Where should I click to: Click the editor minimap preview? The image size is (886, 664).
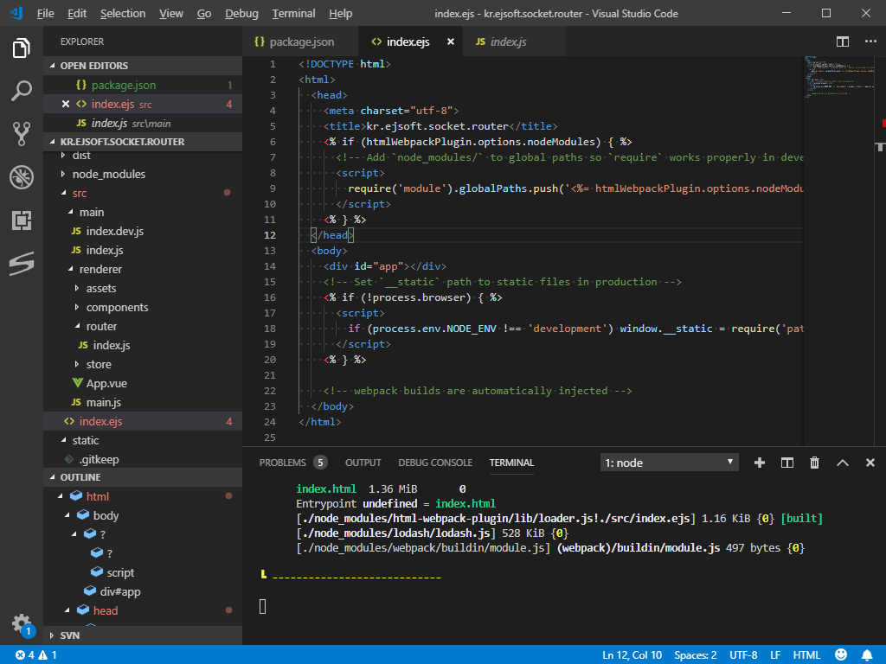point(838,76)
